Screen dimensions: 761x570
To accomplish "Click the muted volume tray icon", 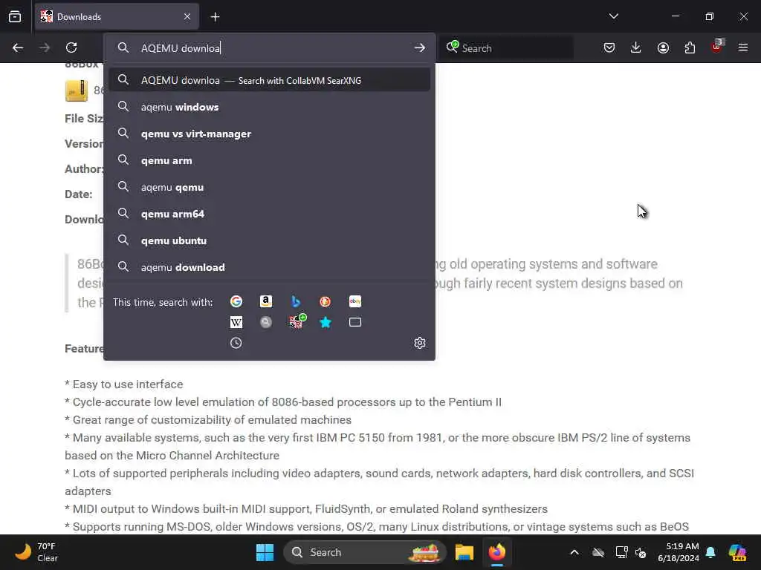I will click(x=641, y=552).
